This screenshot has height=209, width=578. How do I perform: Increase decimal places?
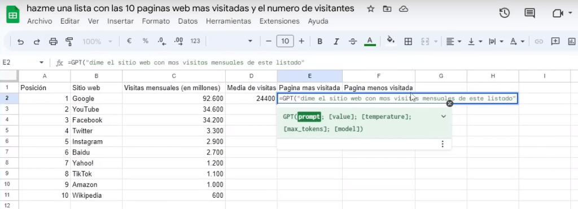pos(178,41)
